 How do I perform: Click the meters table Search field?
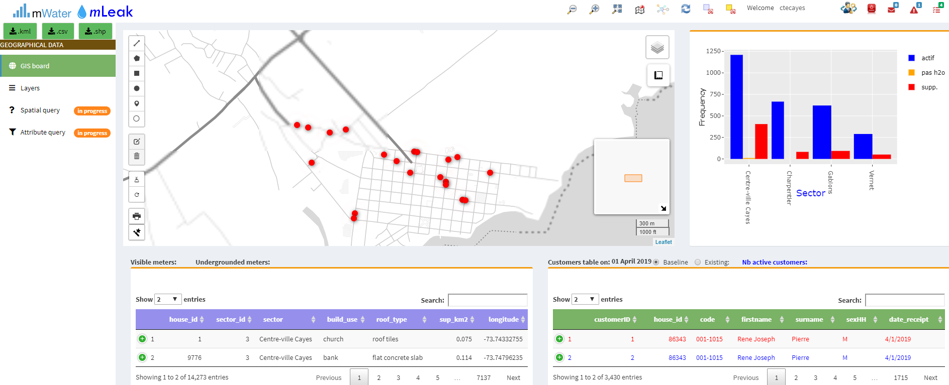(488, 300)
